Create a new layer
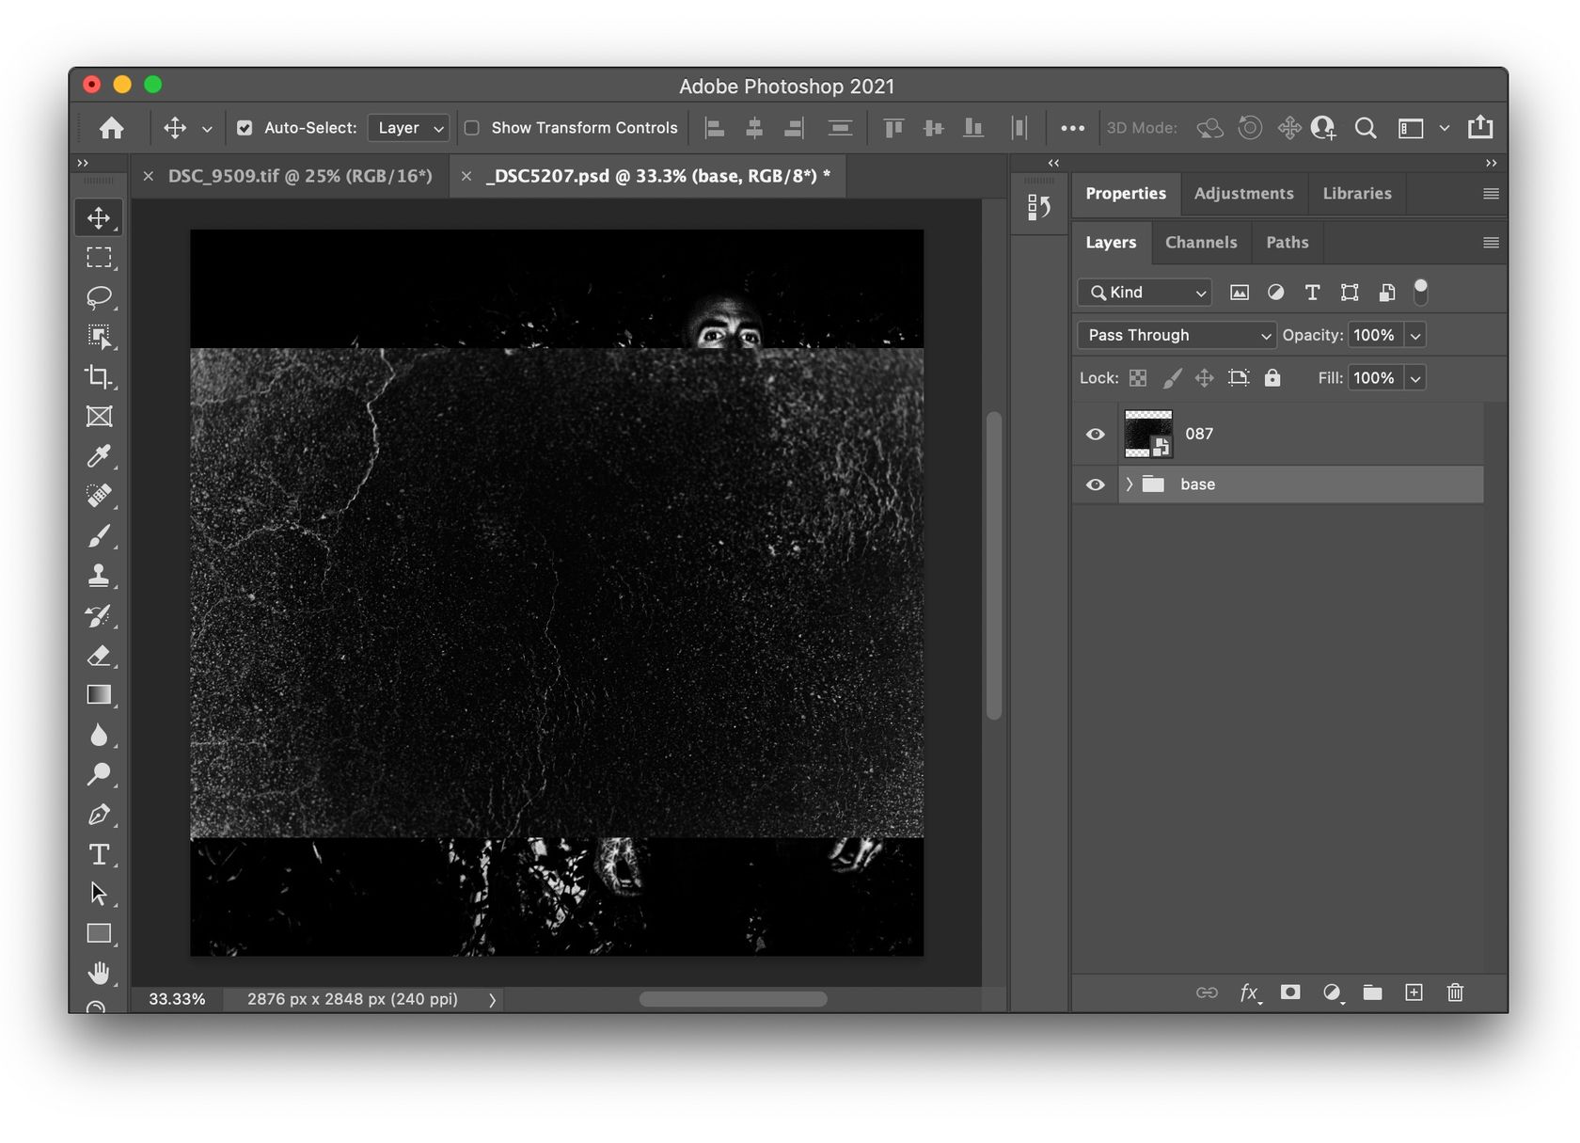1580x1143 pixels. point(1414,992)
